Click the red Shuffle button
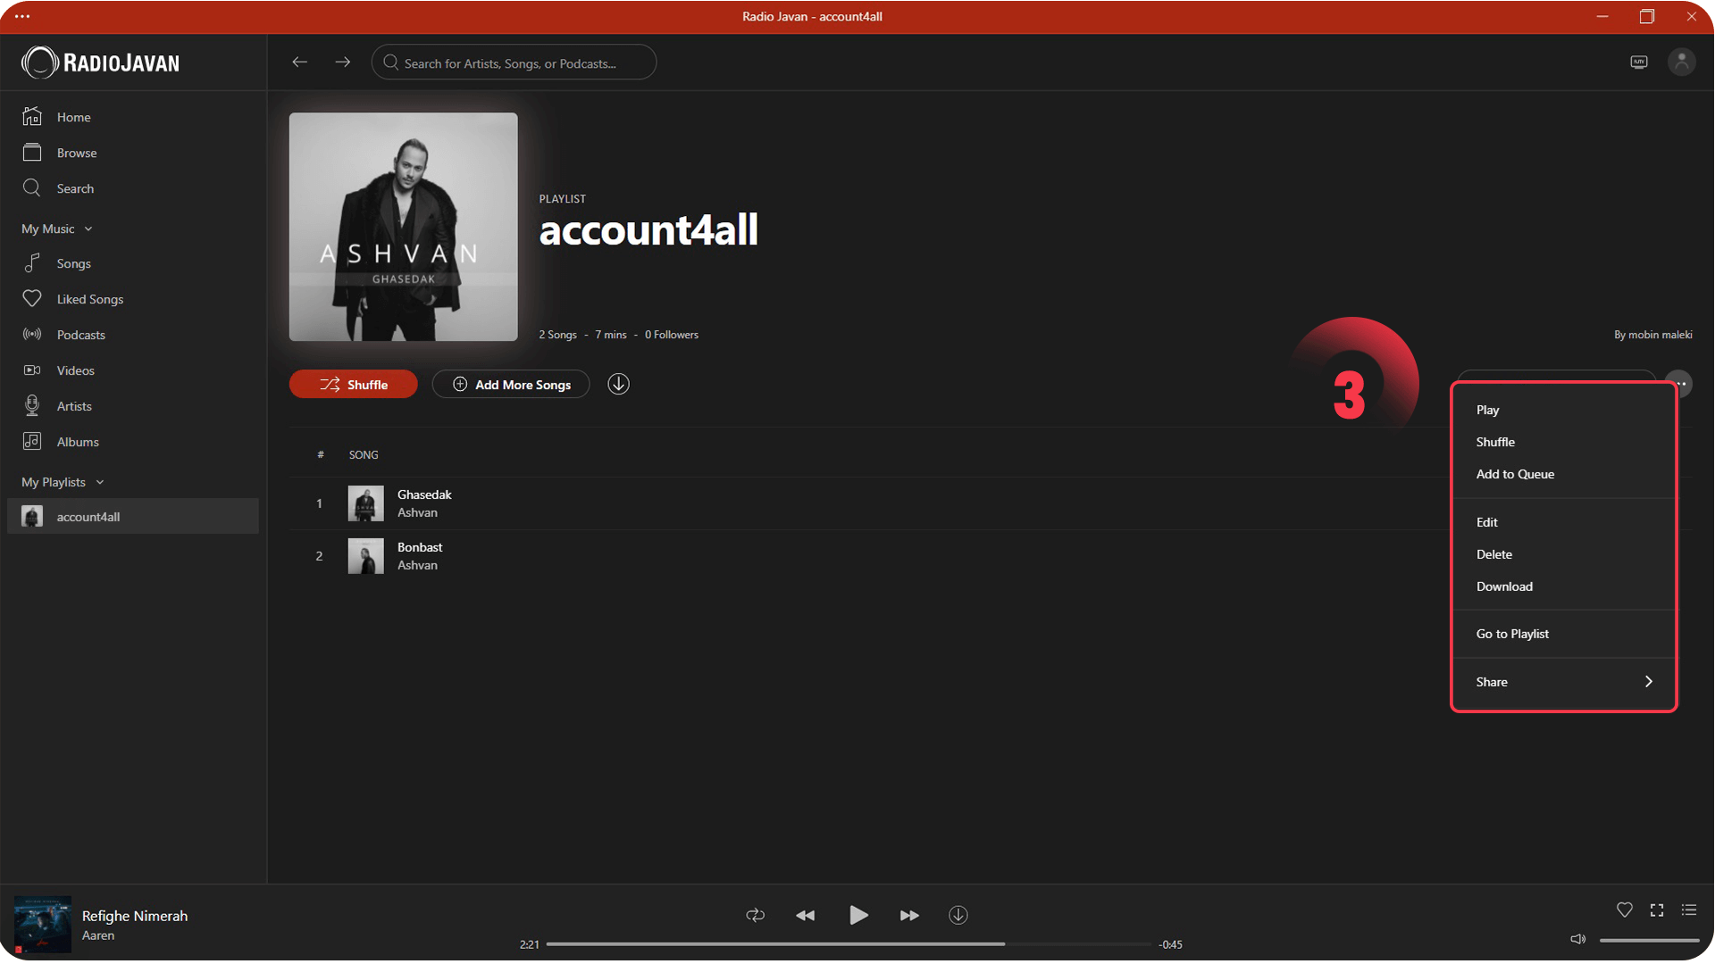 (353, 384)
